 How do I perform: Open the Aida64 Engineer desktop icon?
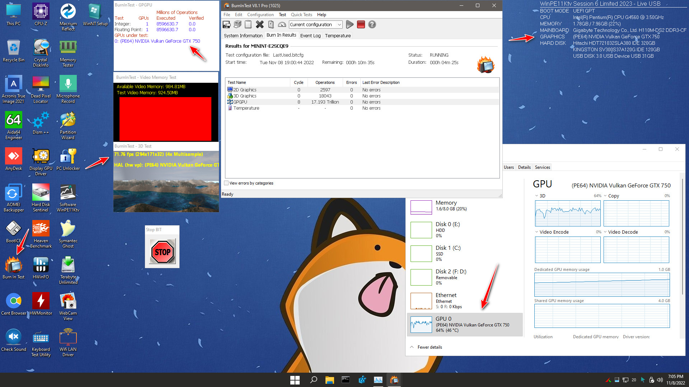pos(13,126)
